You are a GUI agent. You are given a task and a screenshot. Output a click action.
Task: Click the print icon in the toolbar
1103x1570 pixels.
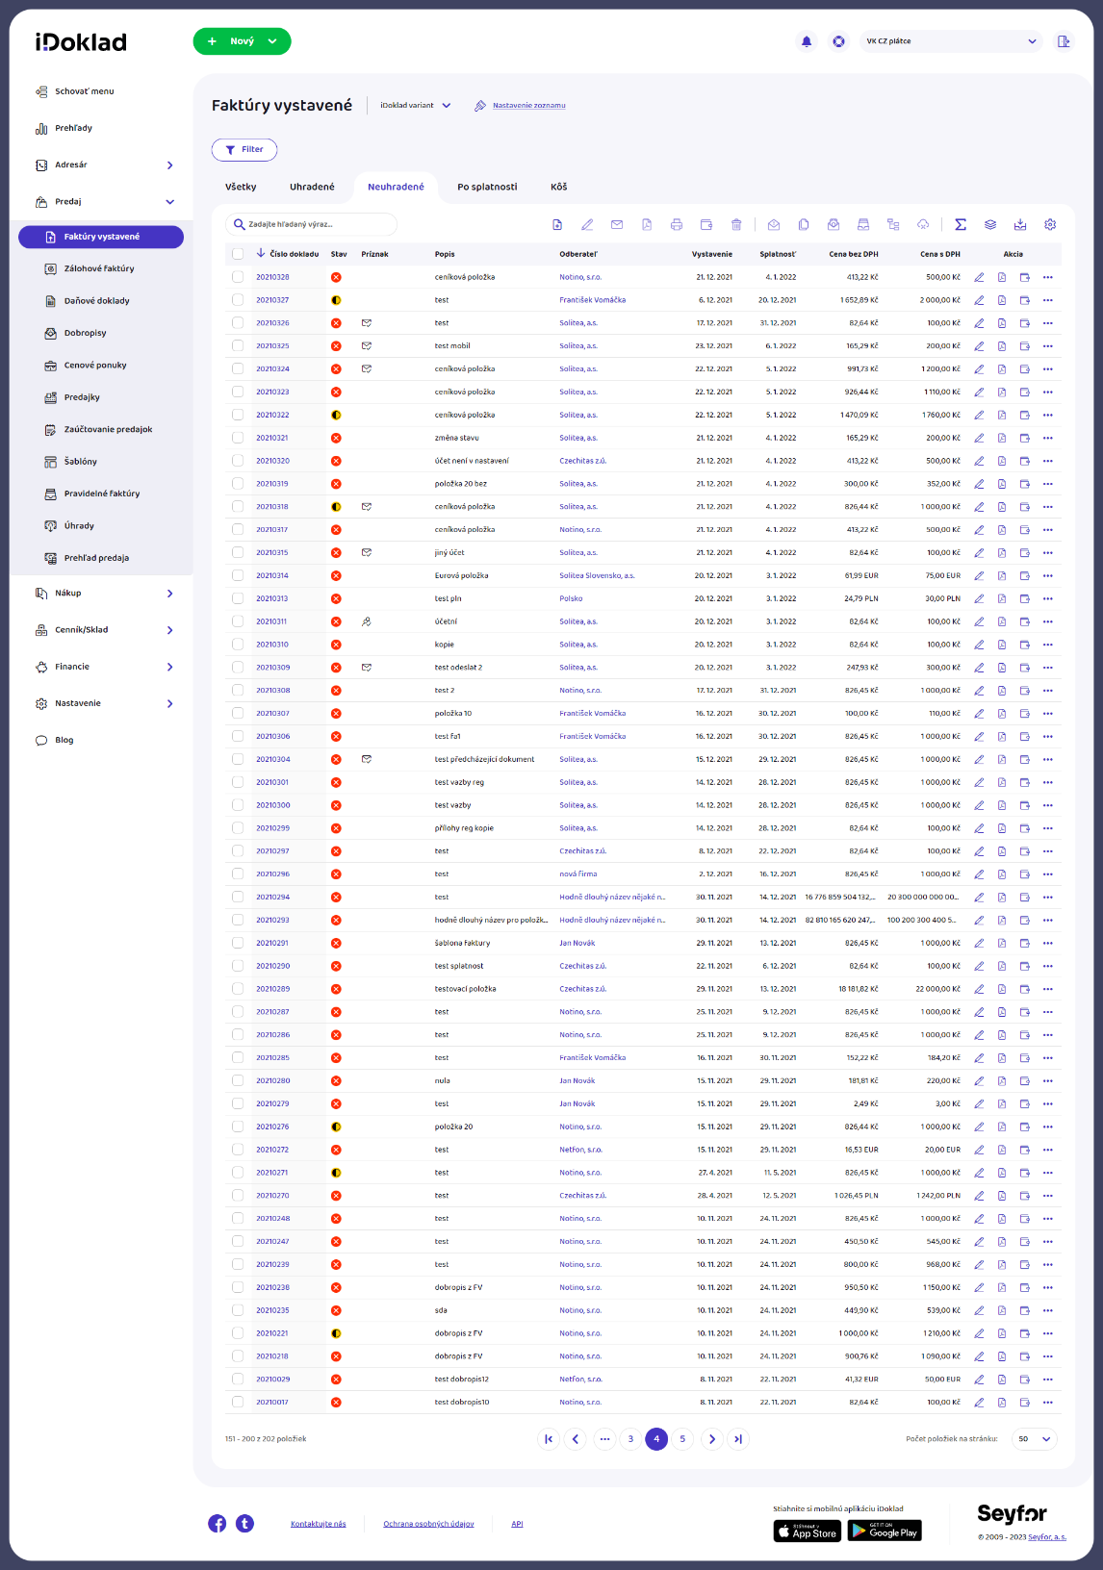tap(677, 224)
